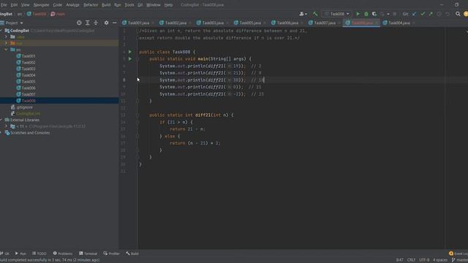468x263 pixels.
Task: Run gutter arrow next to main method
Action: click(130, 59)
